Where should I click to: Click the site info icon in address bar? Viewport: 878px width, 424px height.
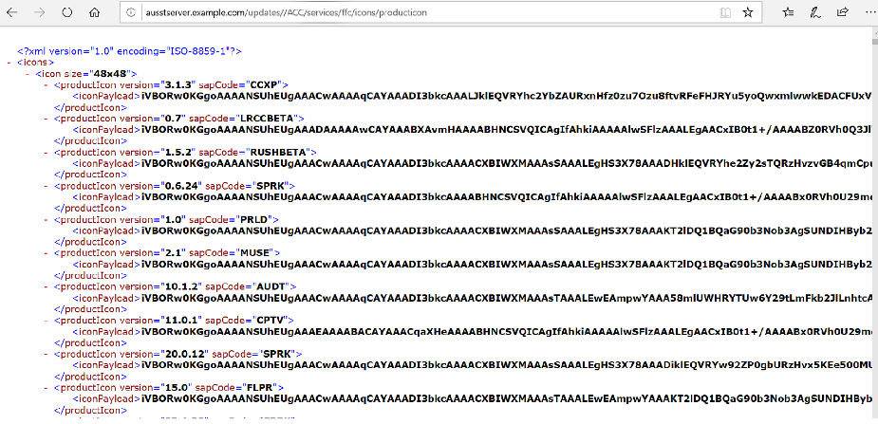pyautogui.click(x=130, y=12)
